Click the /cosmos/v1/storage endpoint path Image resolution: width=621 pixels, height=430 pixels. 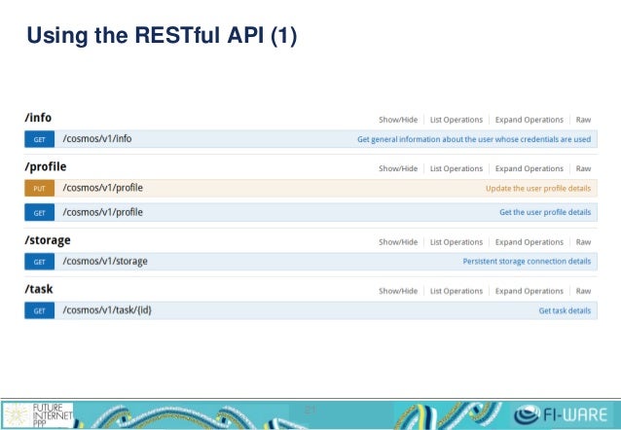click(x=105, y=262)
